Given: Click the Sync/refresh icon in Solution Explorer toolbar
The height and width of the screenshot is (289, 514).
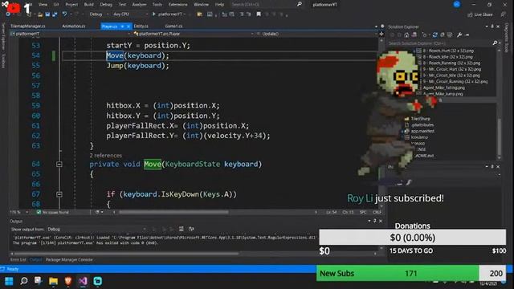Looking at the screenshot, I should (435, 35).
